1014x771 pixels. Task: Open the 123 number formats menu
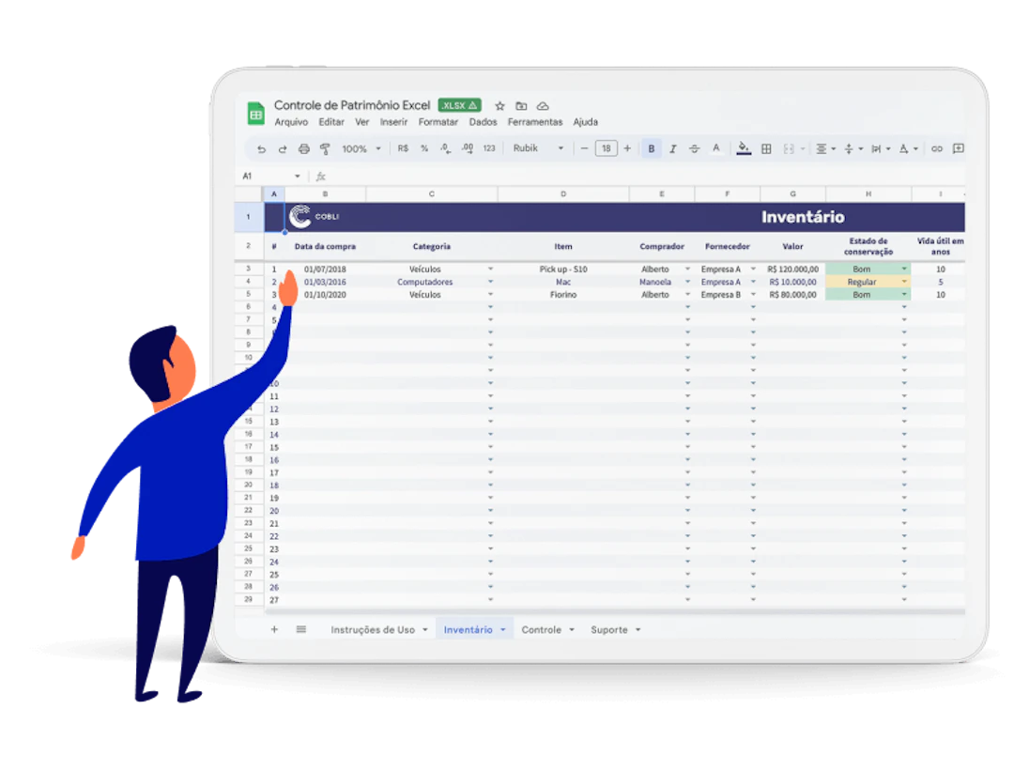coord(489,148)
